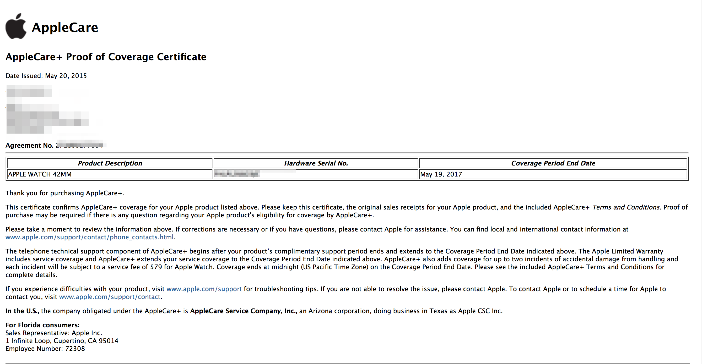Click the Hardware Serial No. column header
This screenshot has height=364, width=702.
coord(316,163)
